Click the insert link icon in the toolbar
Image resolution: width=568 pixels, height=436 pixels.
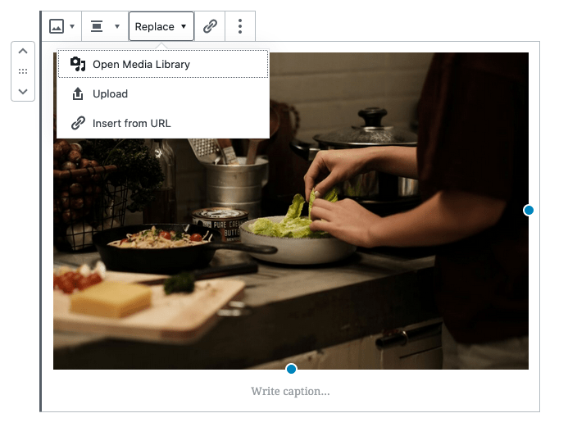[x=210, y=26]
